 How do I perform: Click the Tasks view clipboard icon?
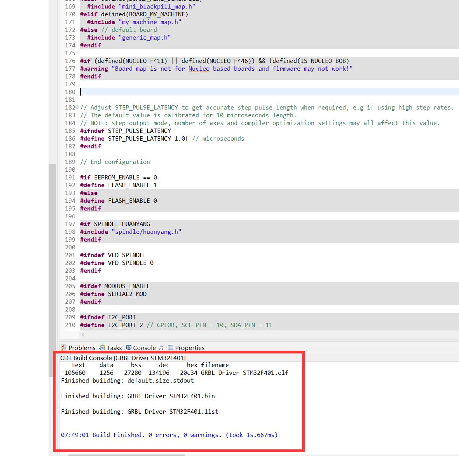pyautogui.click(x=102, y=348)
